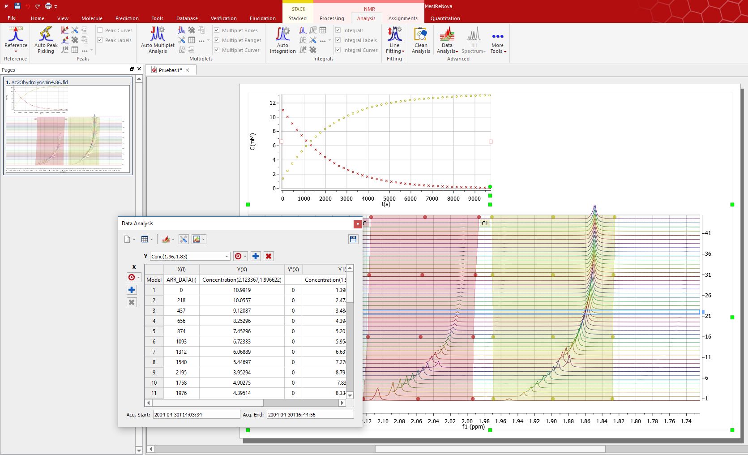Open the Stacked ribbon tab
Viewport: 748px width, 455px height.
(x=297, y=18)
